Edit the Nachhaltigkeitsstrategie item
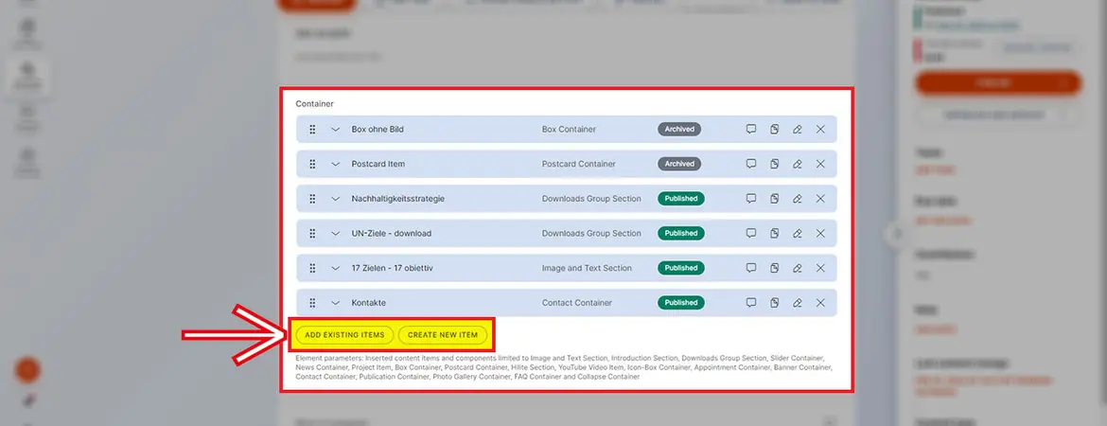The height and width of the screenshot is (426, 1107). coord(798,199)
